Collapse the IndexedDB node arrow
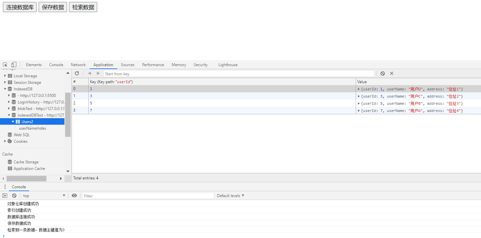Screen dimensions: 481x238 [x=5, y=89]
